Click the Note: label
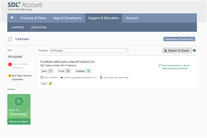This screenshot has width=207, height=138. (x=44, y=84)
